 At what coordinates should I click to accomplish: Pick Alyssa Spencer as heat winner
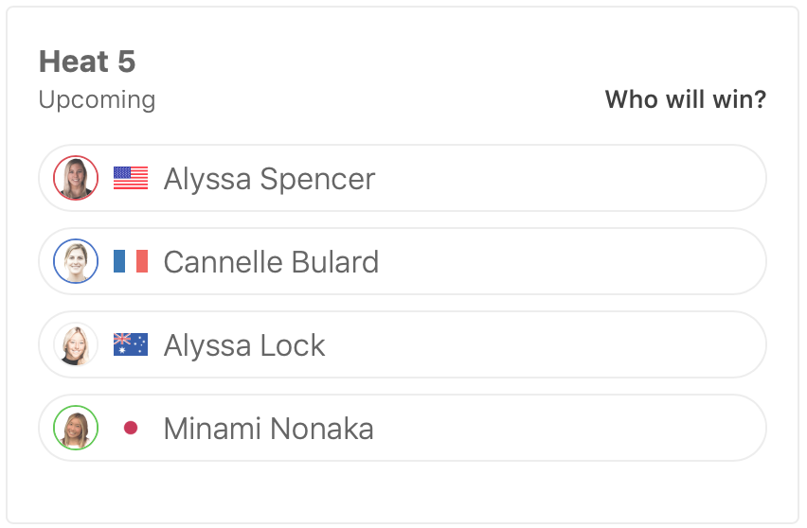(568, 178)
